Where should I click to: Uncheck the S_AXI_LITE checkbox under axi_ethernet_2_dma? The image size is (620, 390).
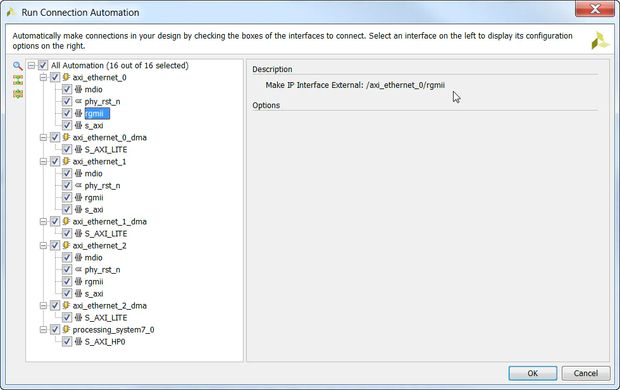pos(66,317)
